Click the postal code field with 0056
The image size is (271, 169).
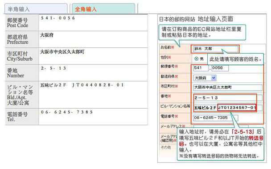(x=220, y=68)
